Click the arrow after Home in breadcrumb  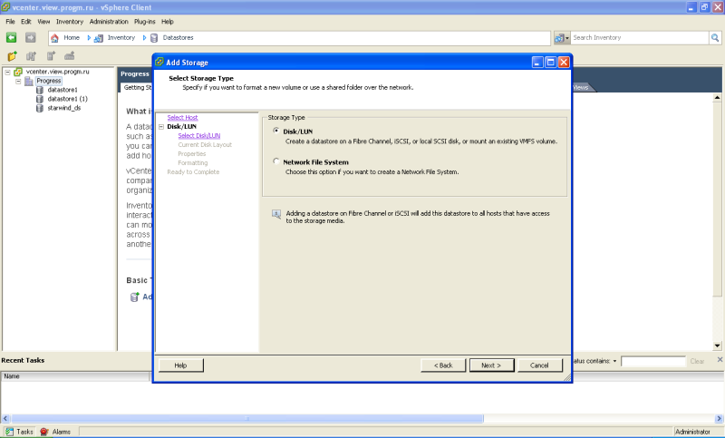[x=89, y=38]
